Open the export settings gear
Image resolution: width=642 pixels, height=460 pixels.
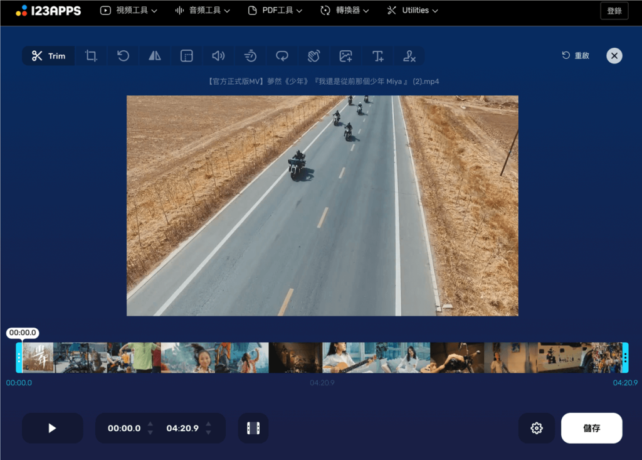(537, 428)
